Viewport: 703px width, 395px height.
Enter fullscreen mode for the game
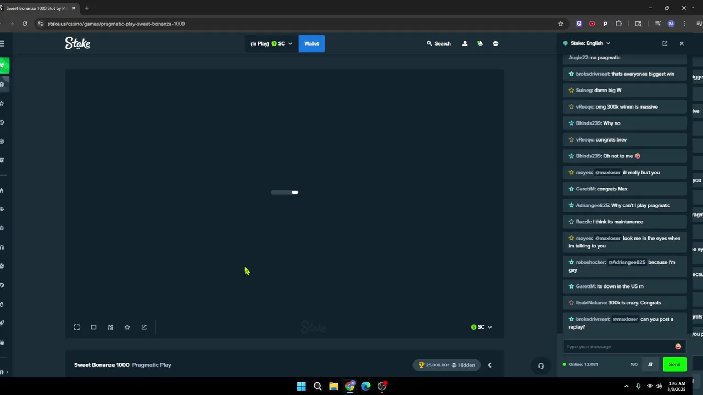[77, 327]
